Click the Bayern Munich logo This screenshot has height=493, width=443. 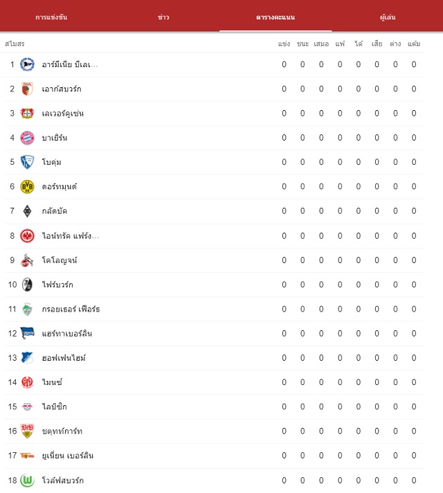coord(27,138)
